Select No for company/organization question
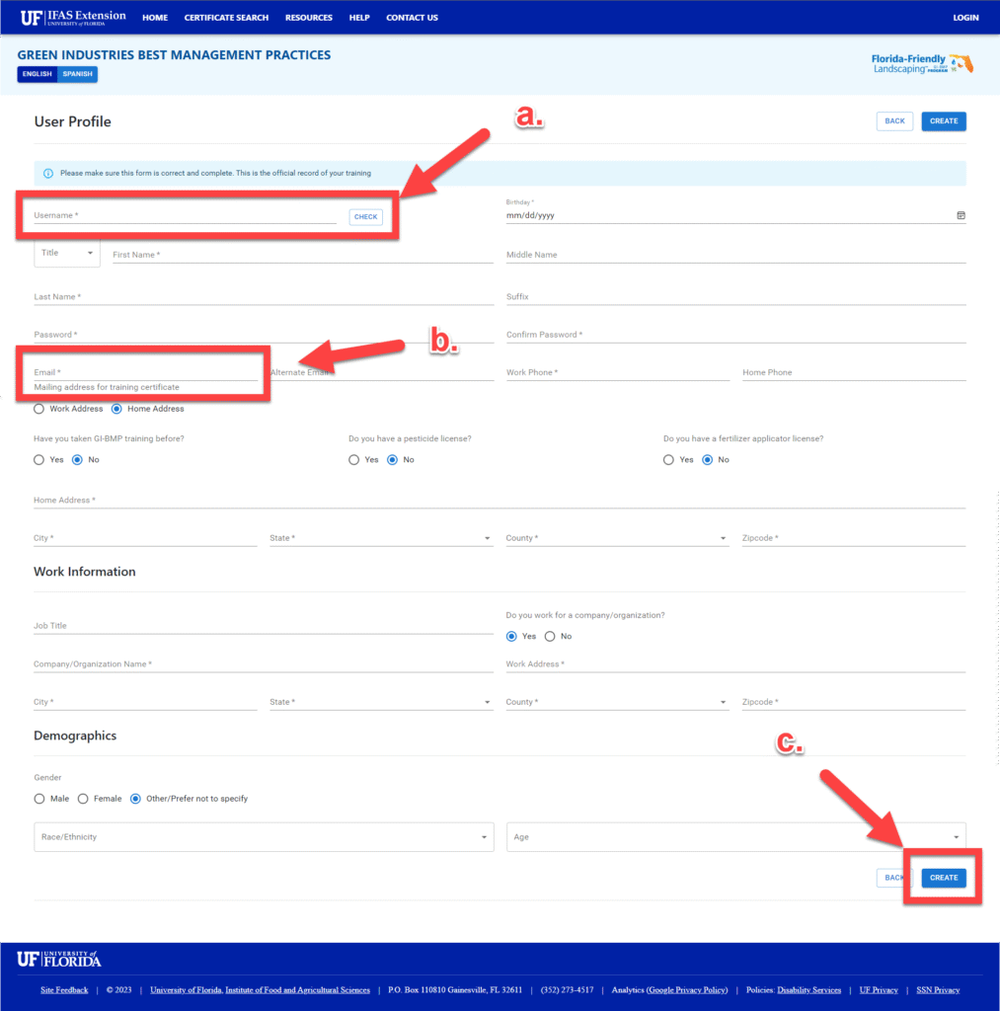This screenshot has width=1000, height=1011. (550, 637)
